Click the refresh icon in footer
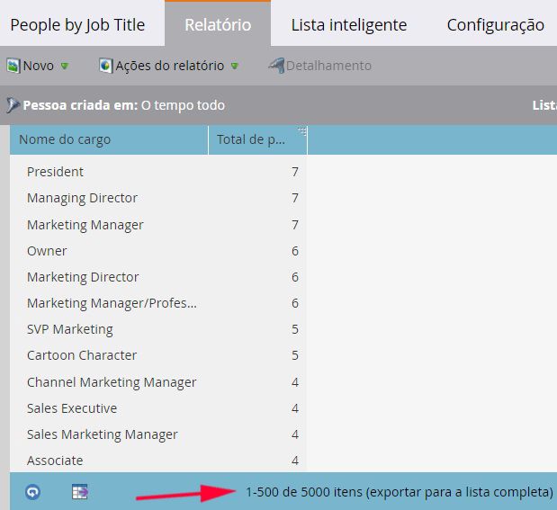The height and width of the screenshot is (510, 557). tap(32, 492)
